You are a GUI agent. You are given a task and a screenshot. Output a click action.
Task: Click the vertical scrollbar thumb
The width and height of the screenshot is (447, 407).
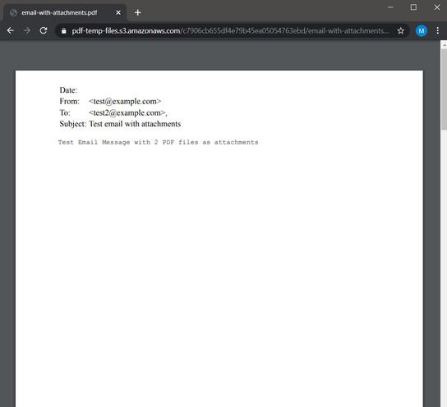[x=444, y=89]
